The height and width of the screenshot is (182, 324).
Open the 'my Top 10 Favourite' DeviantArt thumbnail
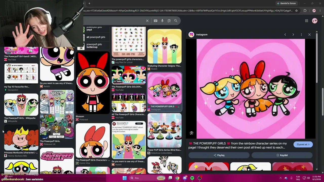click(21, 74)
